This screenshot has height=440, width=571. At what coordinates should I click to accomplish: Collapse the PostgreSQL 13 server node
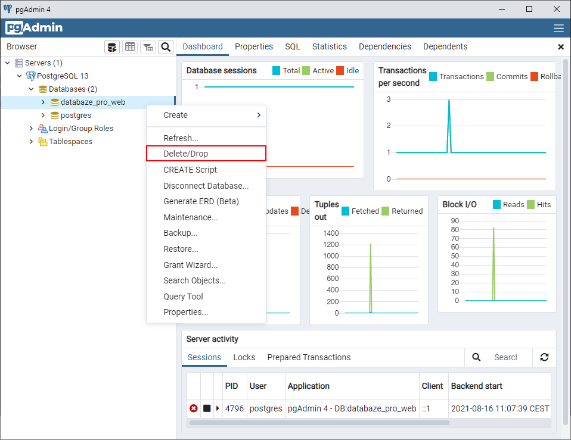(x=19, y=76)
